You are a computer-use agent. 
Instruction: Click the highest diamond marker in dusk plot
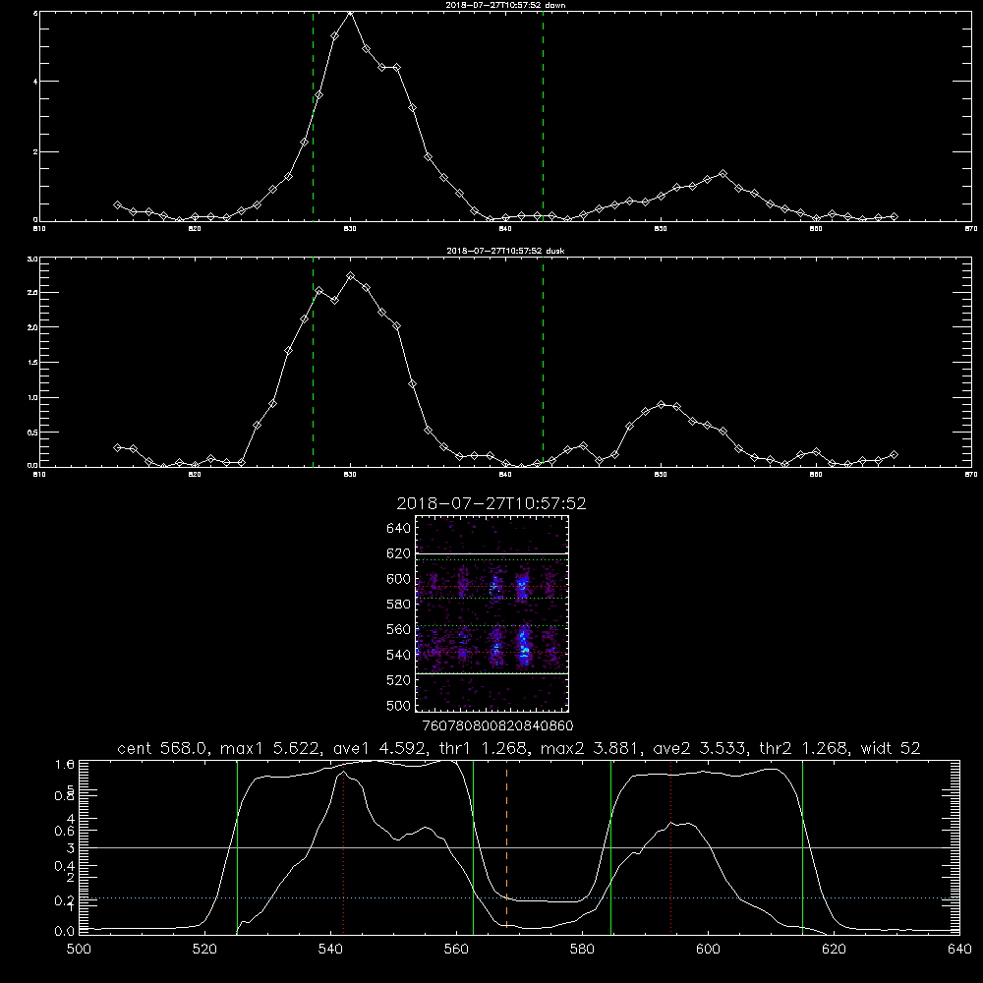[x=351, y=276]
